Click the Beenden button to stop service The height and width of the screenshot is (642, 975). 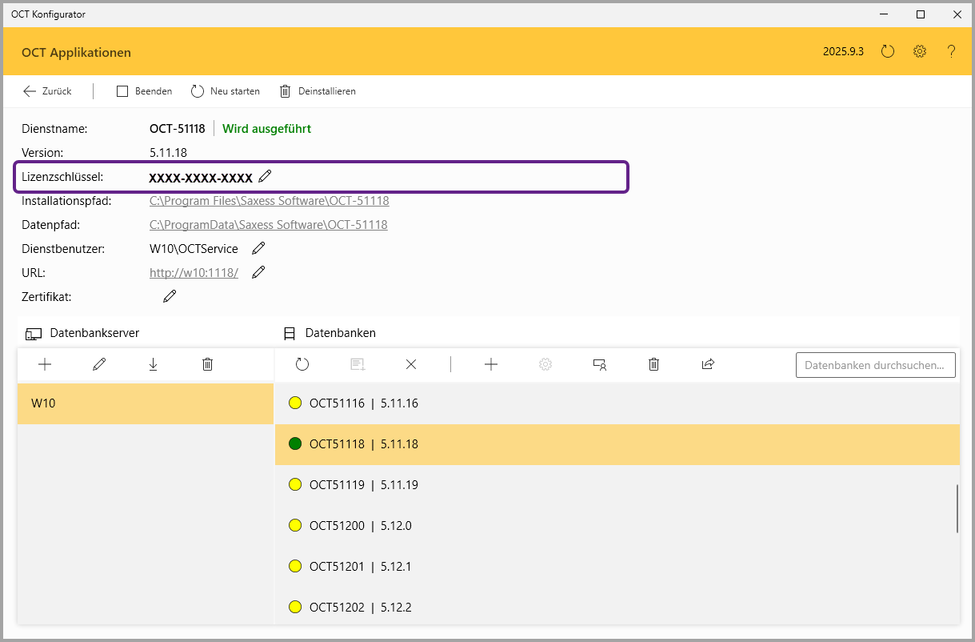pyautogui.click(x=145, y=91)
